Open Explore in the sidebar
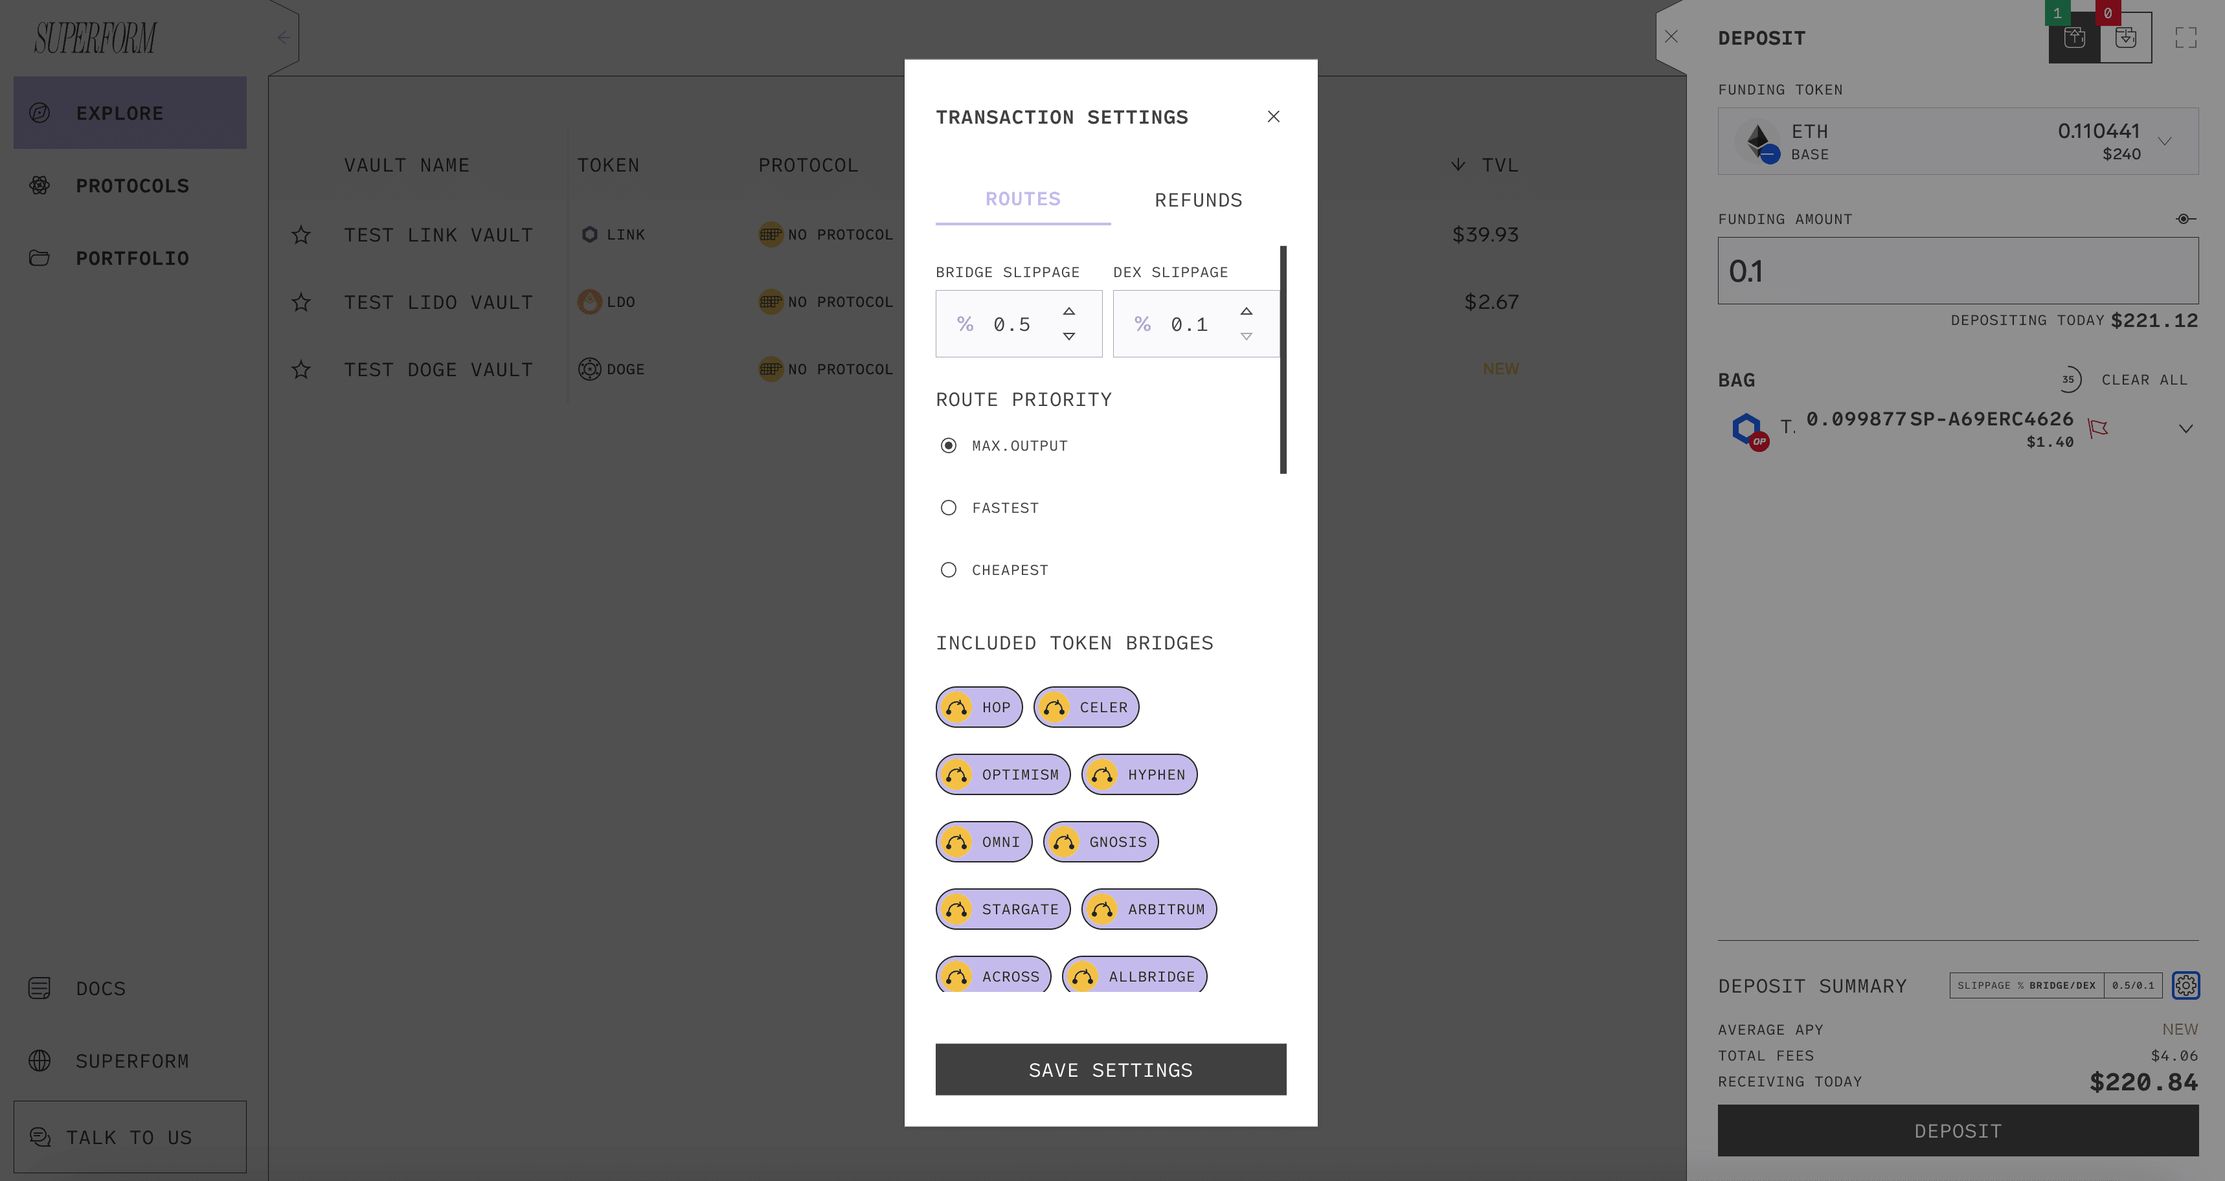This screenshot has width=2225, height=1181. point(130,113)
